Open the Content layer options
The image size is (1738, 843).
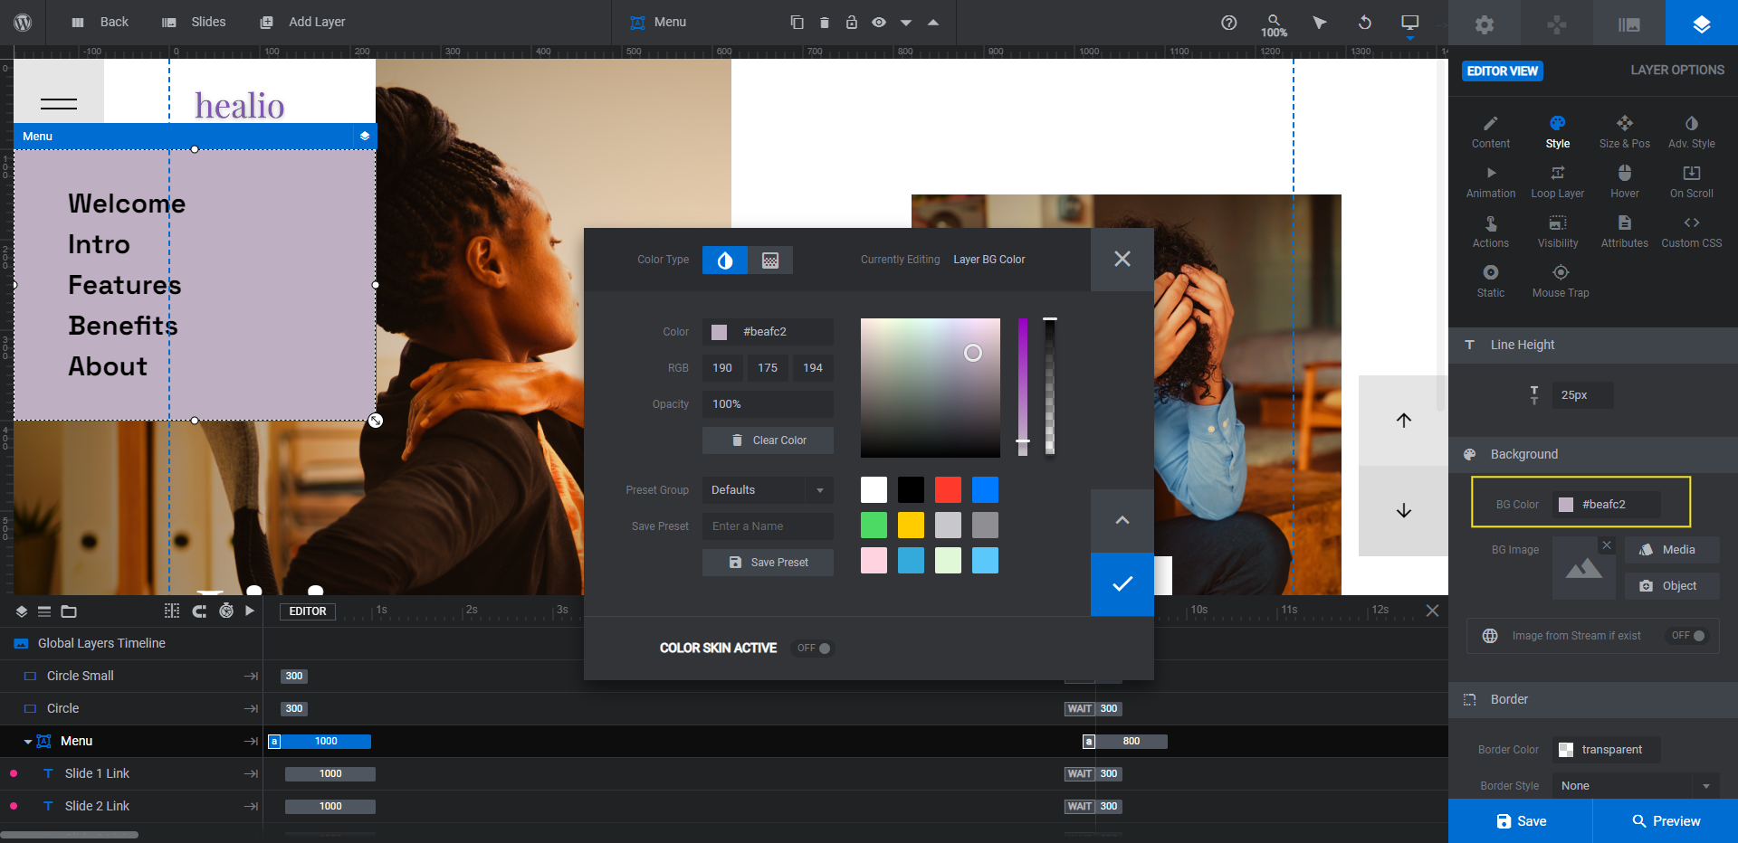[1491, 132]
